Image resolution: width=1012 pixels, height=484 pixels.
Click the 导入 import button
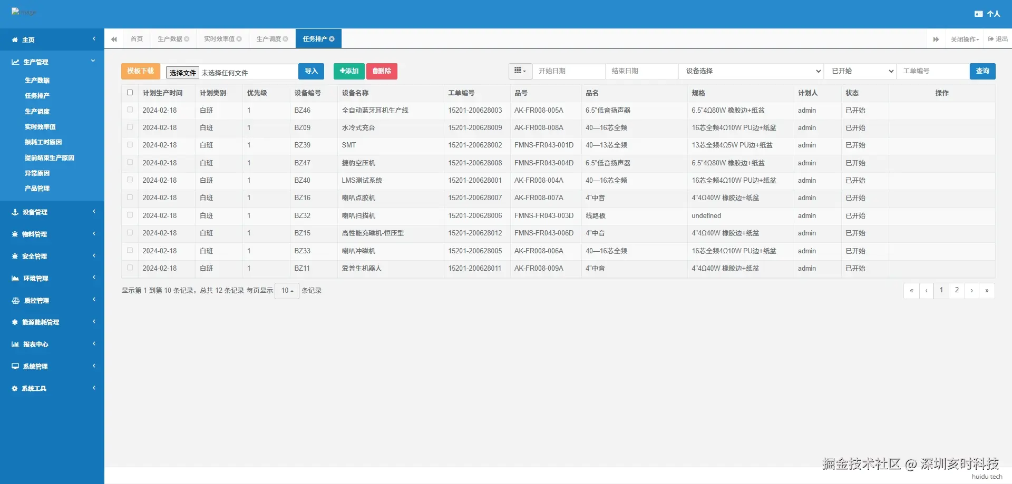click(x=312, y=71)
